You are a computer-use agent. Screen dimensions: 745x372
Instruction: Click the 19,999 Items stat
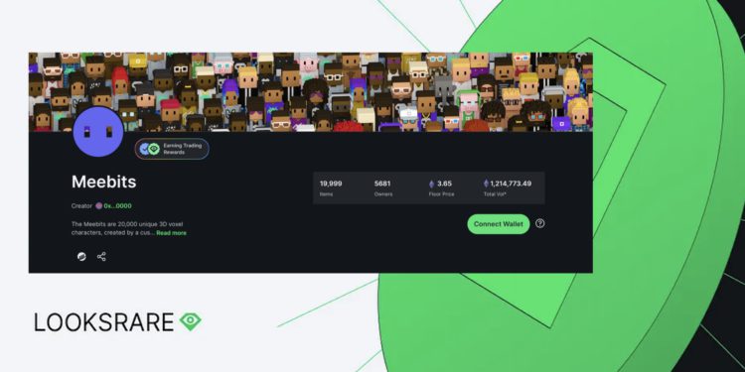coord(331,187)
